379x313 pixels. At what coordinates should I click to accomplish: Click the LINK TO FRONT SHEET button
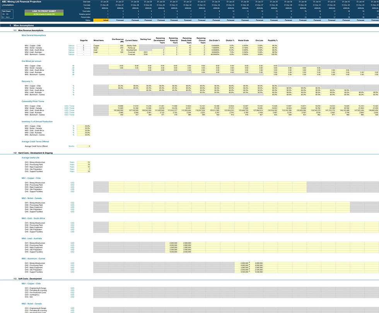point(44,11)
